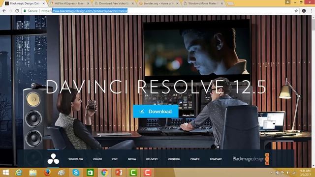Close the Windows Movie Maker tab
Viewport: 315px width, 177px height.
222,3
